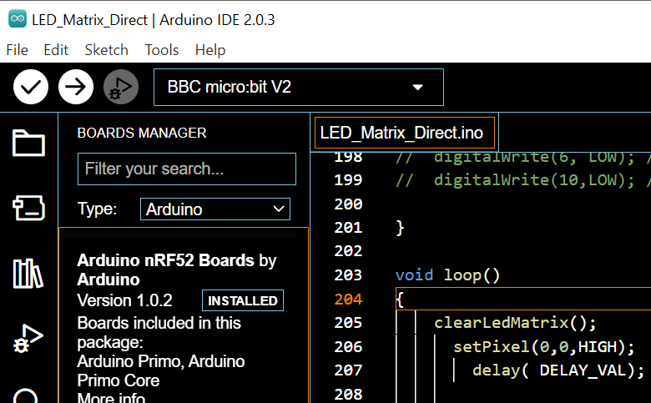The width and height of the screenshot is (651, 403).
Task: Open the Tools menu
Action: coord(162,50)
